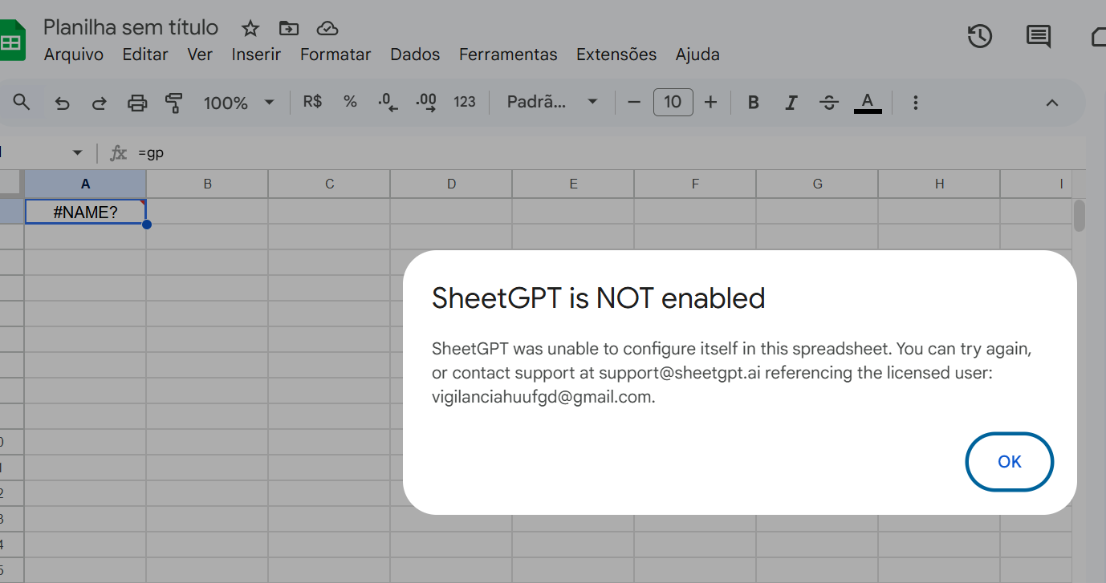The width and height of the screenshot is (1106, 583).
Task: Redo the last action
Action: (x=100, y=103)
